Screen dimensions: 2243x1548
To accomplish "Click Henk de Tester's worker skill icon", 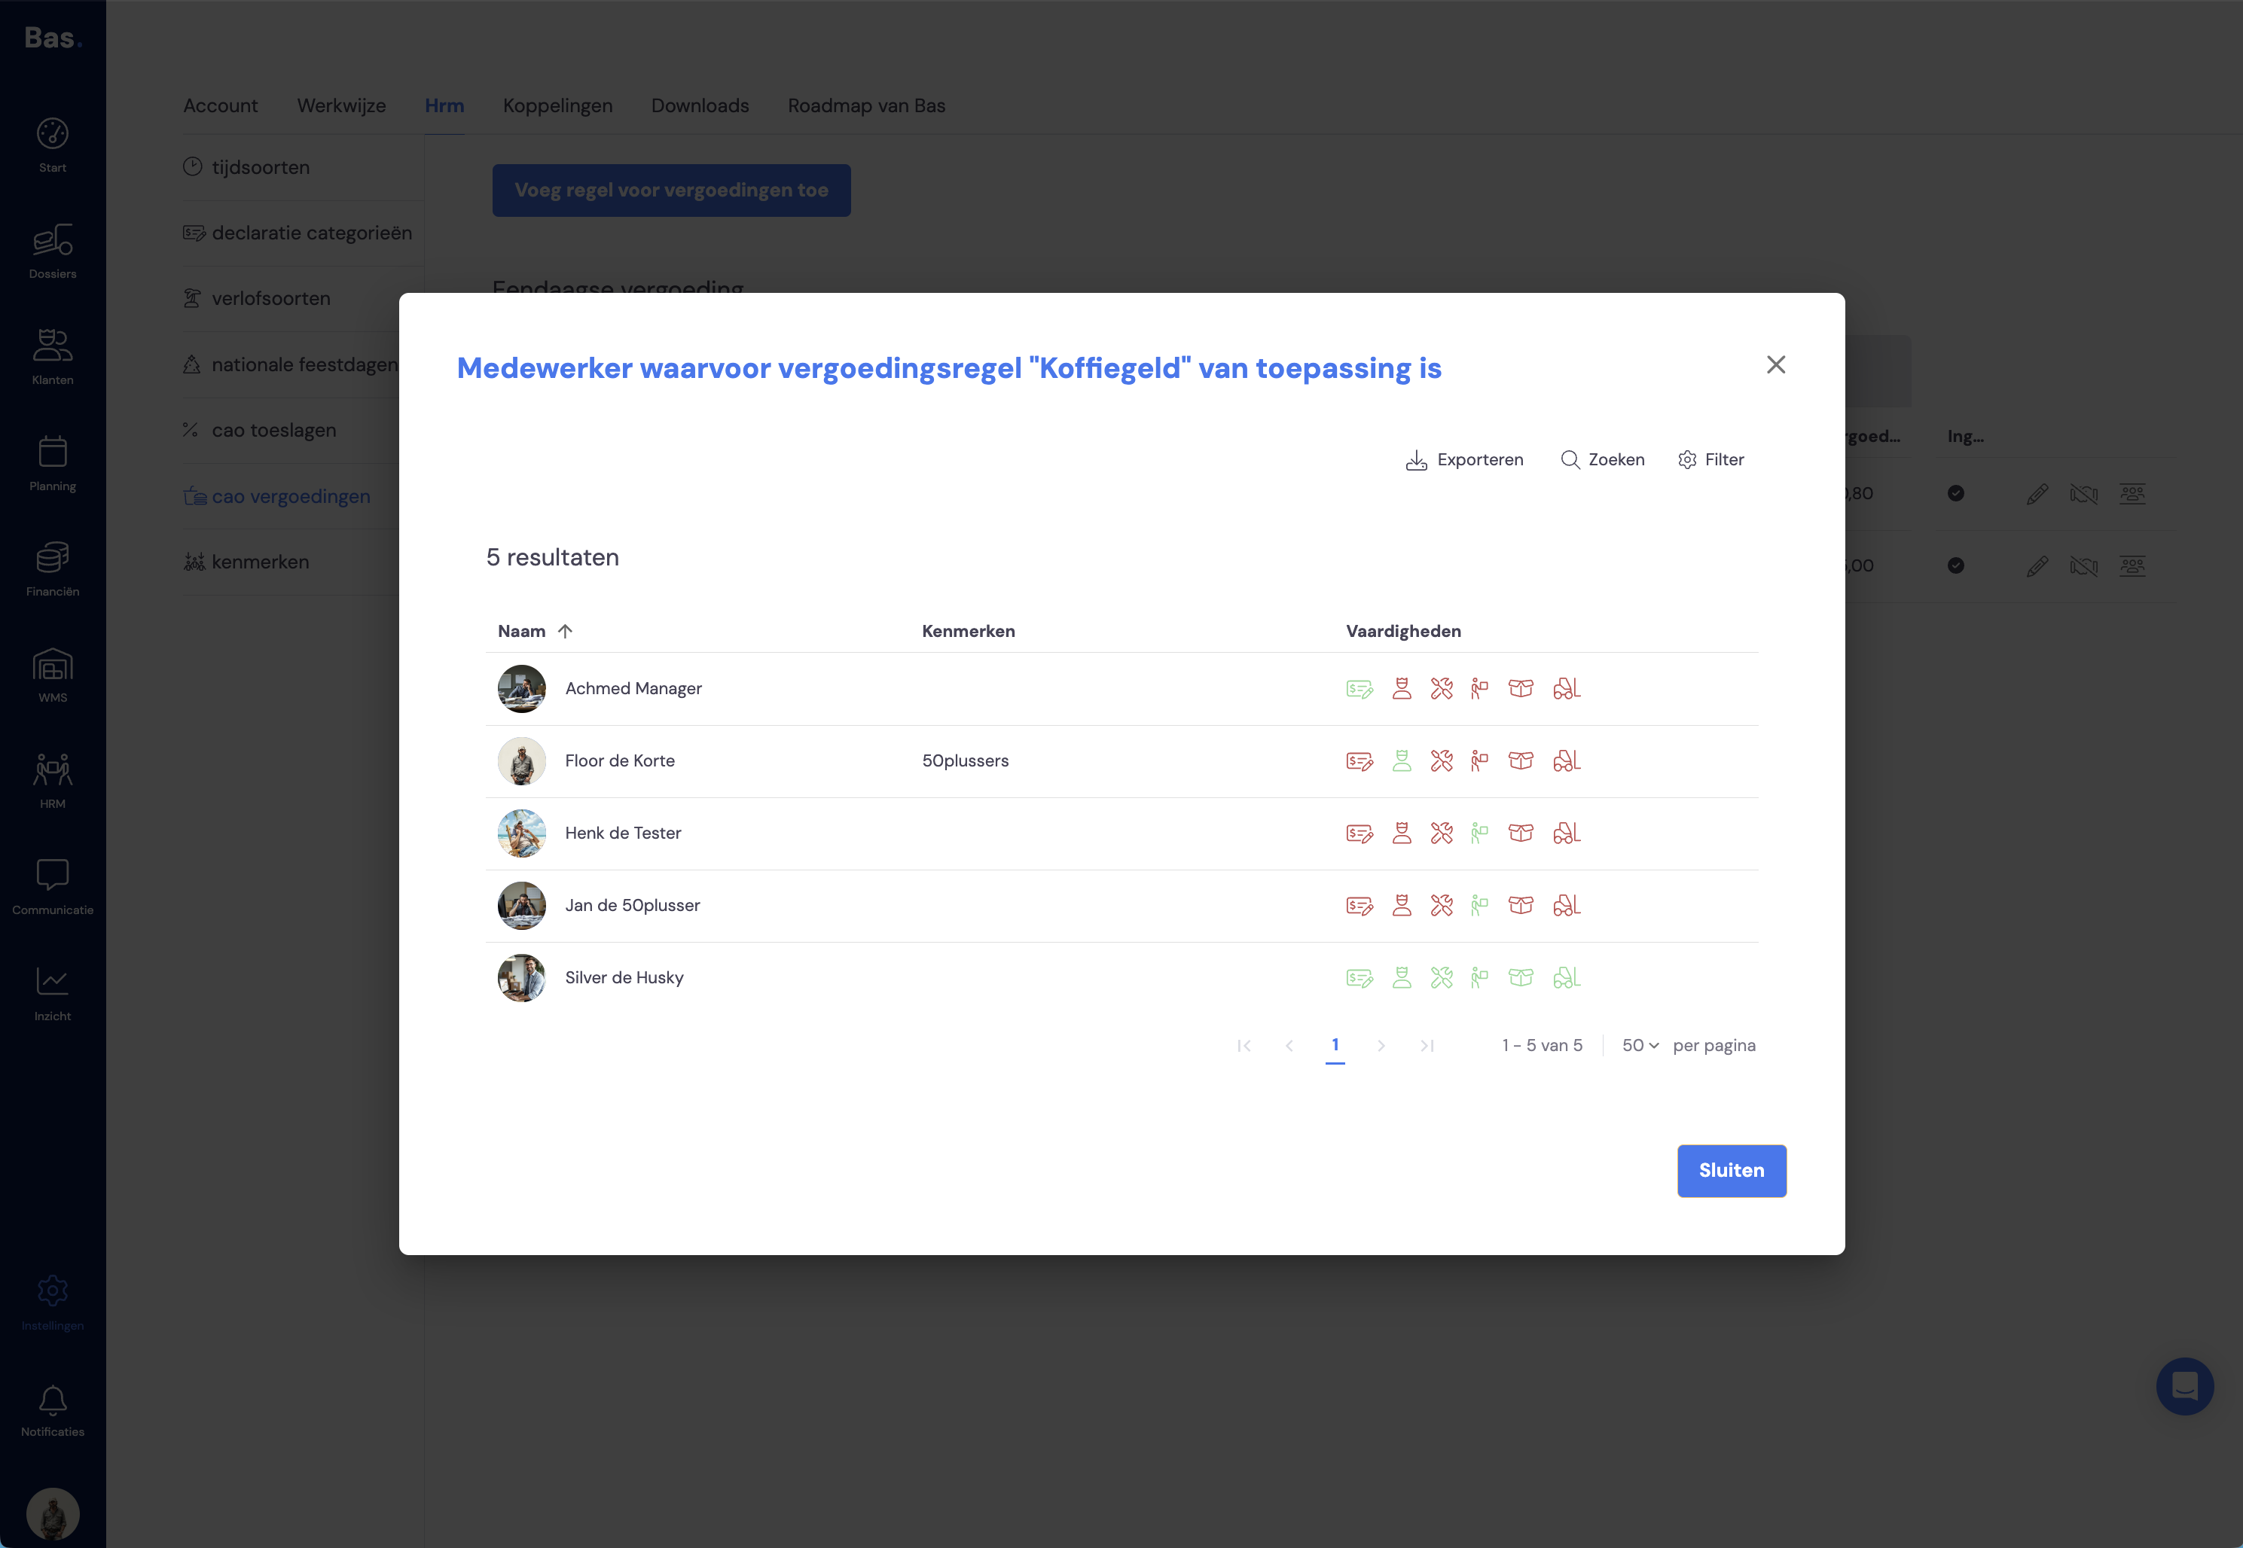I will click(x=1401, y=833).
